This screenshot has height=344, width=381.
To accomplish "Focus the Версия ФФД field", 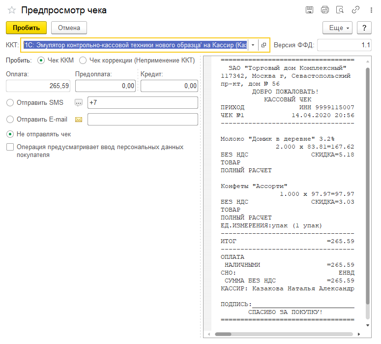I will point(344,45).
